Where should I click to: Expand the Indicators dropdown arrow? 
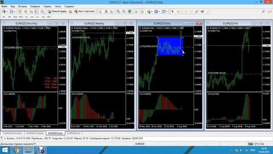(152, 12)
